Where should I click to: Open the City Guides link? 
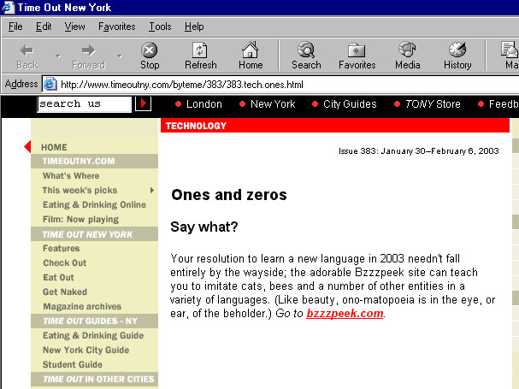point(350,104)
